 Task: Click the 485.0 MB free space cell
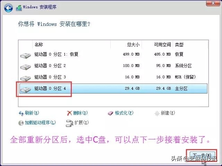163,54
